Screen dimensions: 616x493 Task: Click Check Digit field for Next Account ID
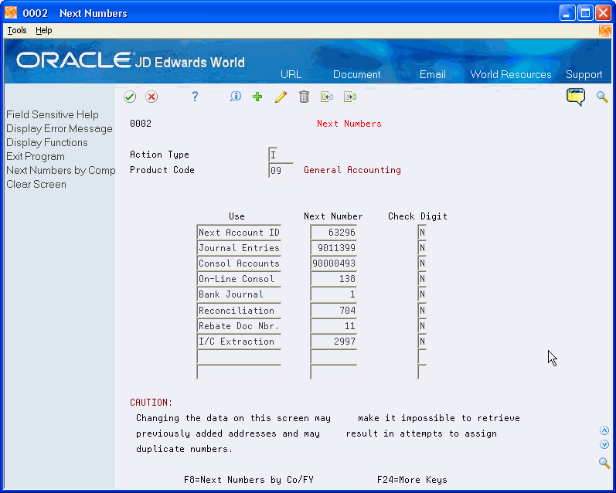(422, 232)
